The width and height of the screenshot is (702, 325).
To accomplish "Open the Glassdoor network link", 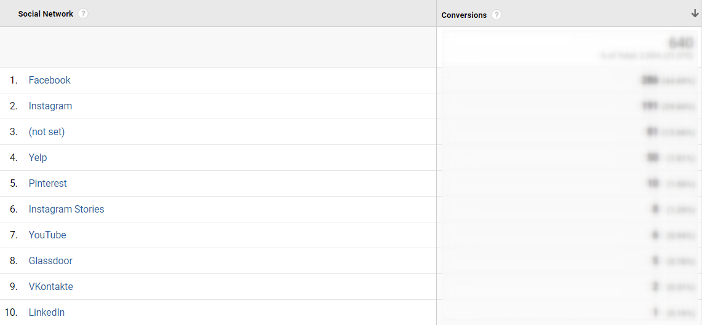I will point(50,260).
